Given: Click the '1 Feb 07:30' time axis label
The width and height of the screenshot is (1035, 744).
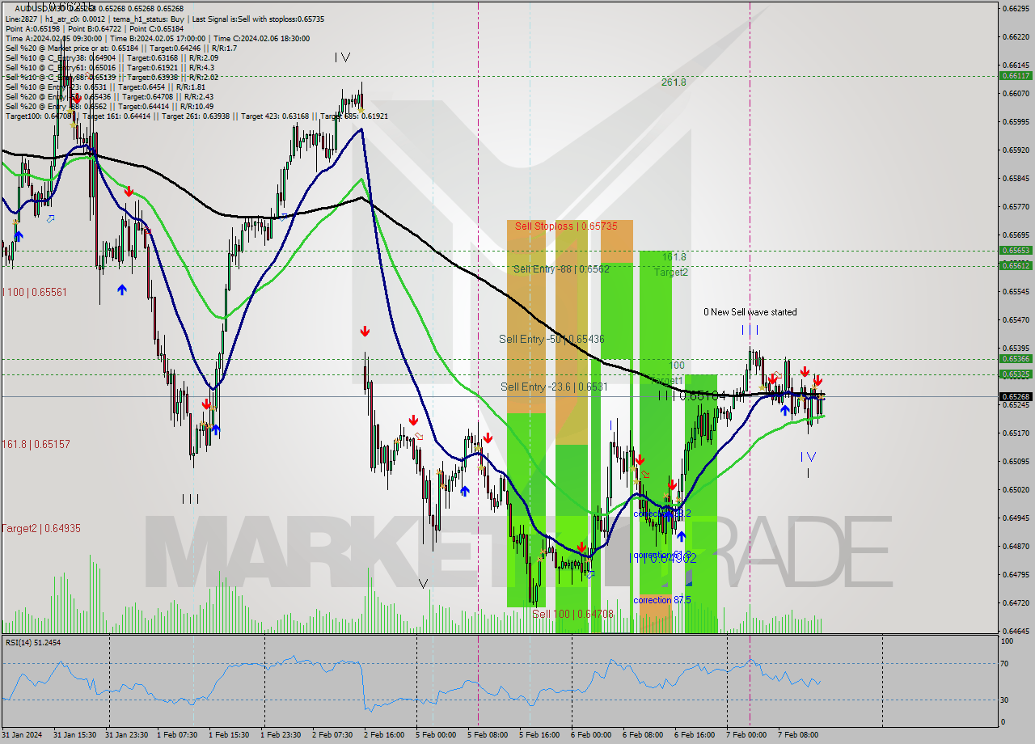Looking at the screenshot, I should pos(177,735).
